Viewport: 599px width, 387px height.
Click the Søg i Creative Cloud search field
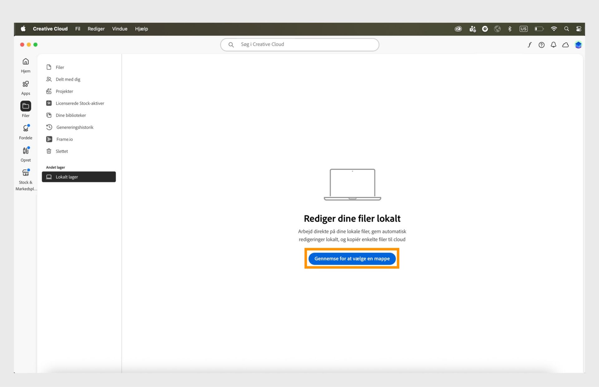[x=299, y=45]
